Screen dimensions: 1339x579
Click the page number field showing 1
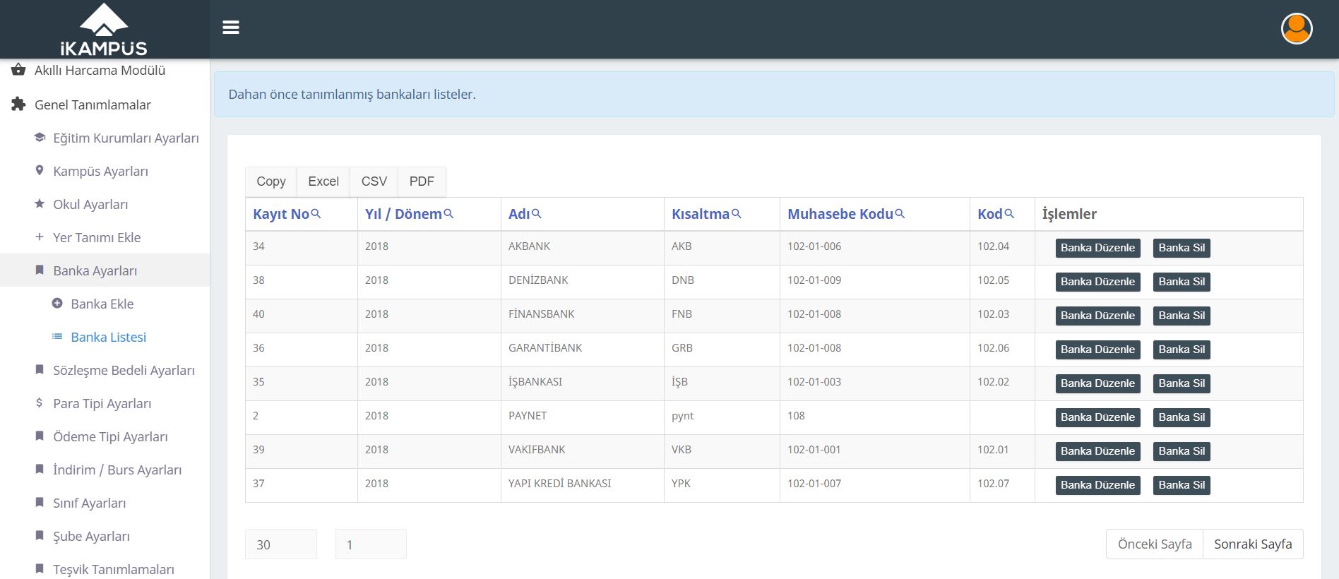click(371, 544)
